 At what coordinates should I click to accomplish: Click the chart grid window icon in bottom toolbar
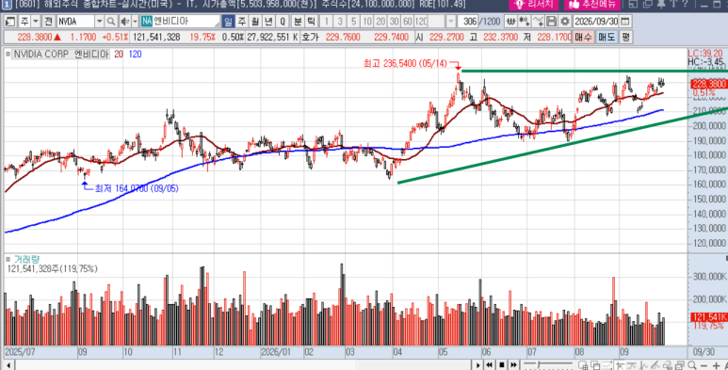click(583, 365)
